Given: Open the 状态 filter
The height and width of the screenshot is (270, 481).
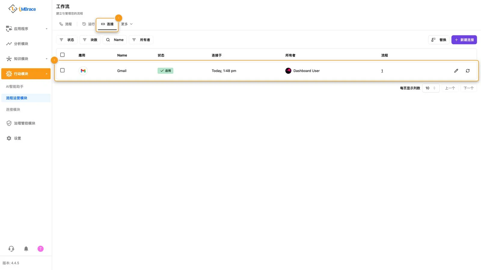Looking at the screenshot, I should 67,40.
